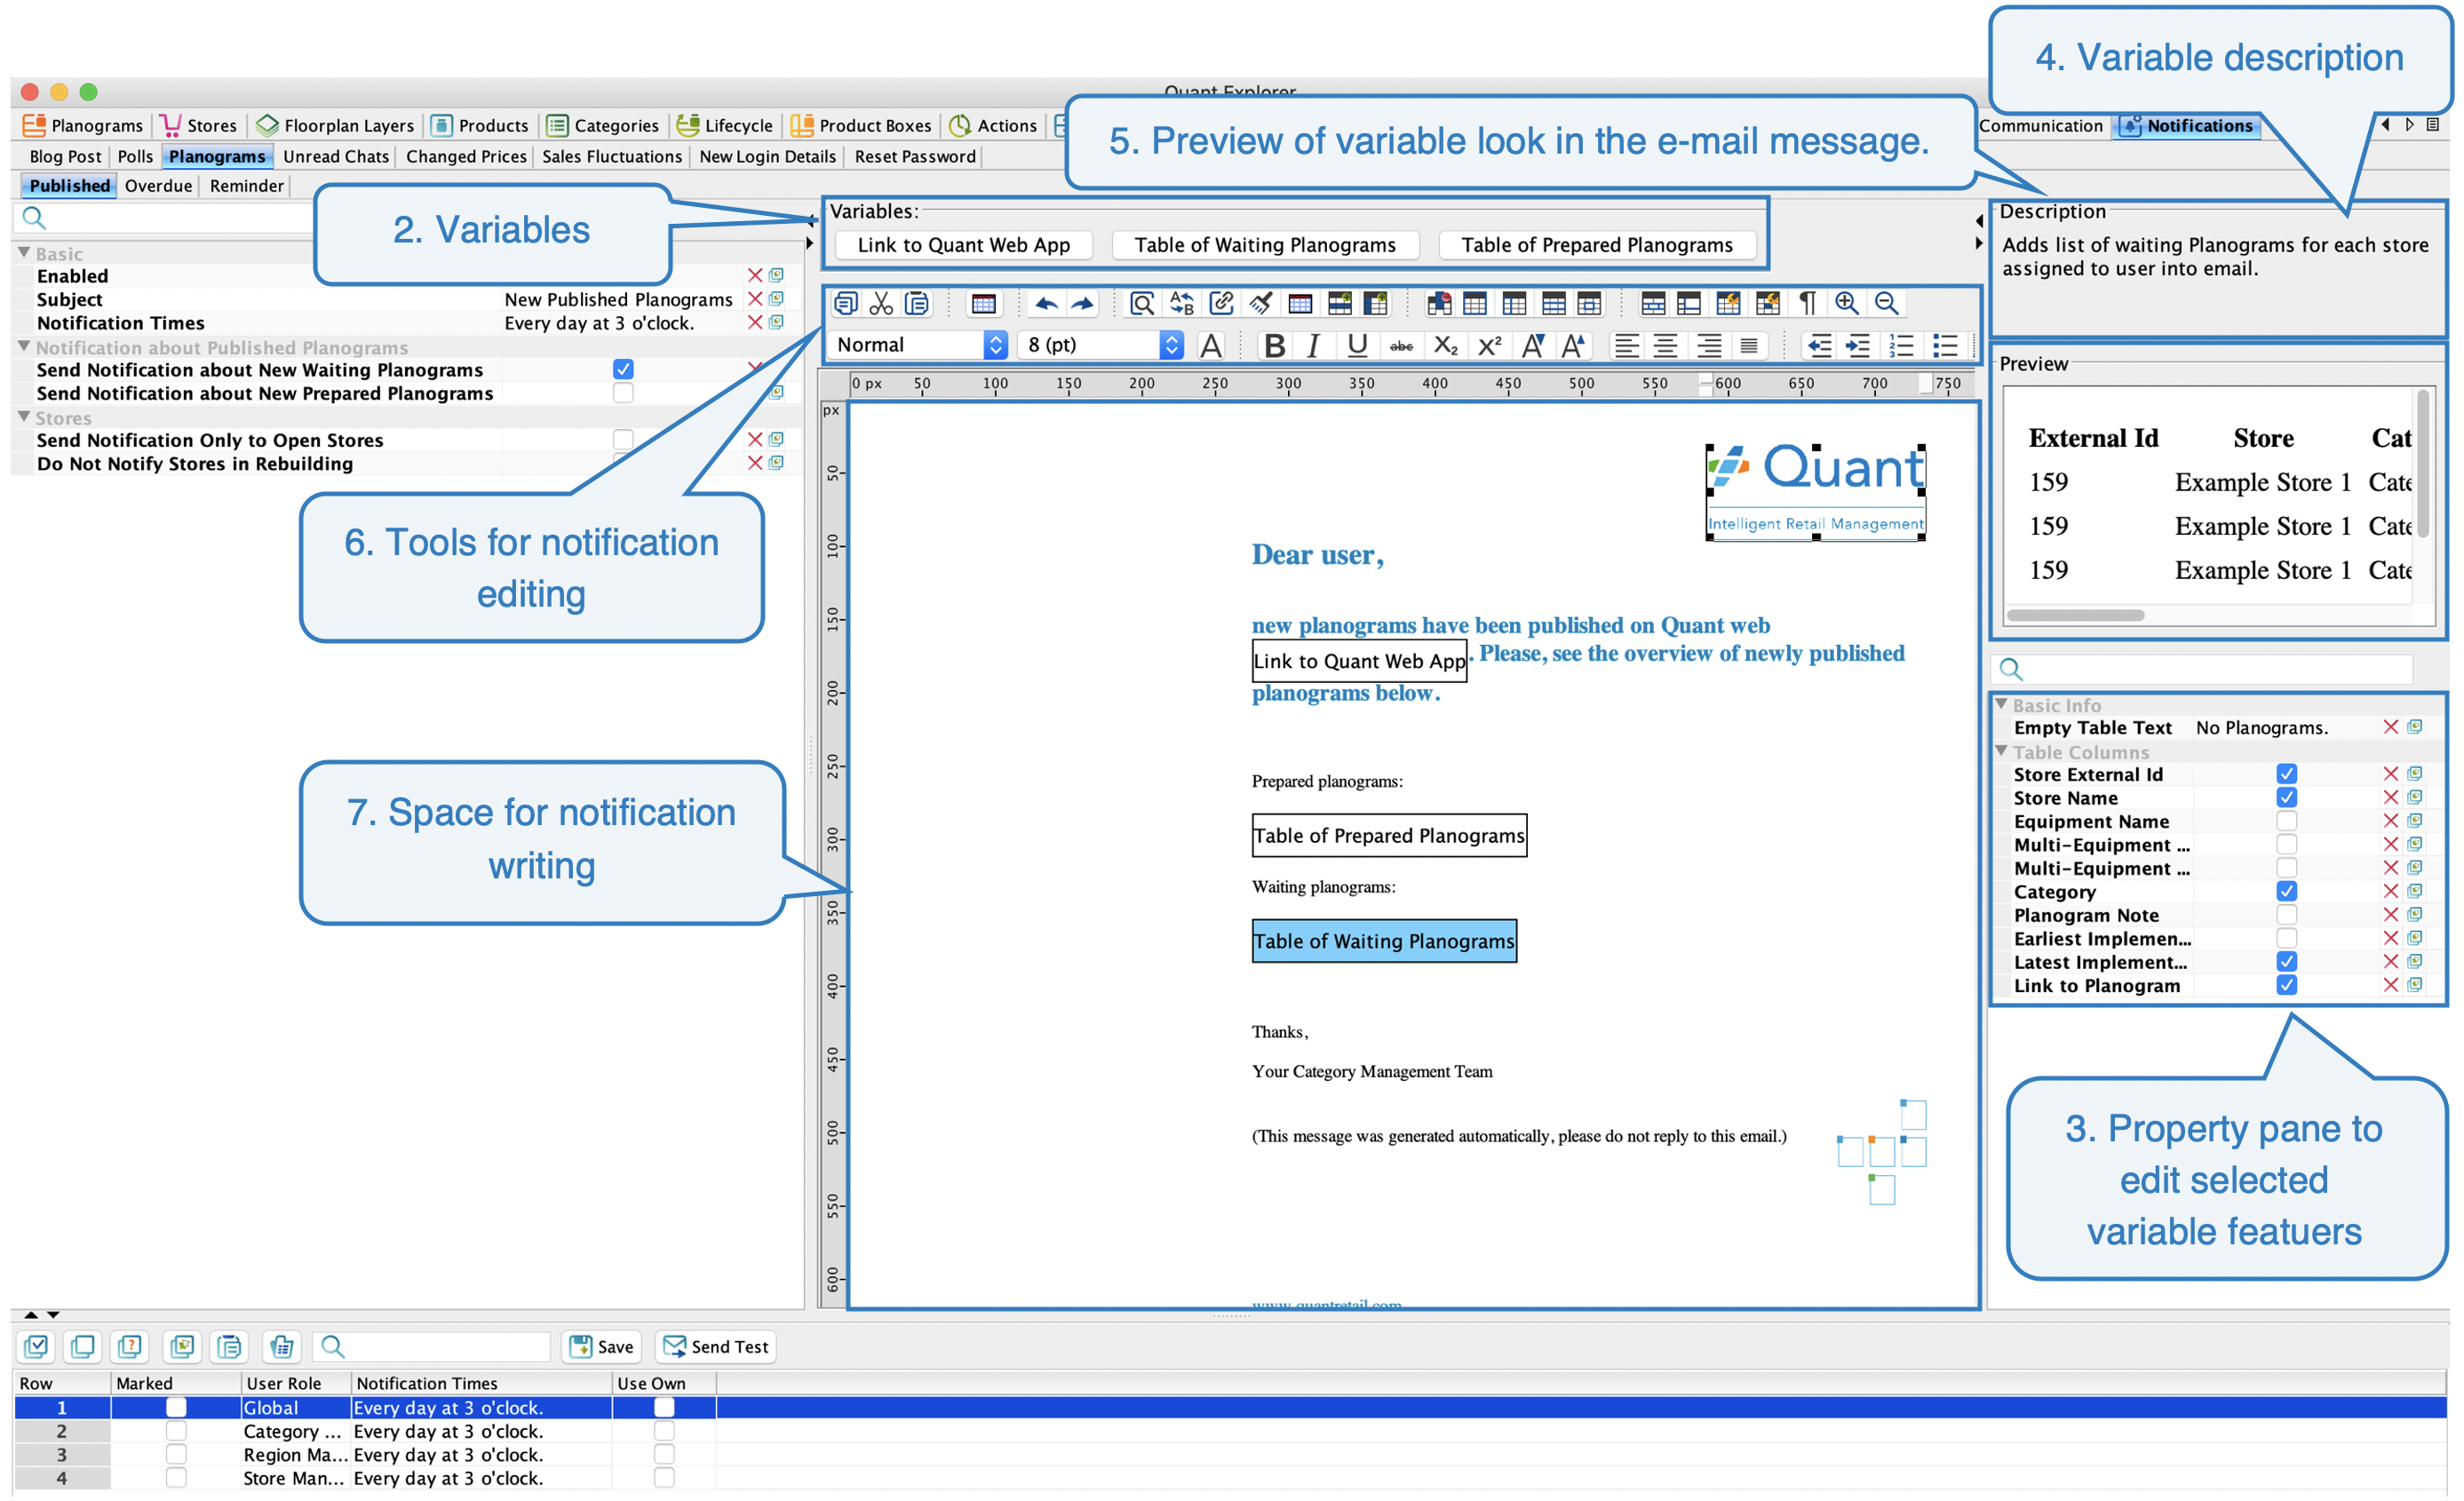Collapse the Basic section
The width and height of the screenshot is (2464, 1501).
pos(24,253)
